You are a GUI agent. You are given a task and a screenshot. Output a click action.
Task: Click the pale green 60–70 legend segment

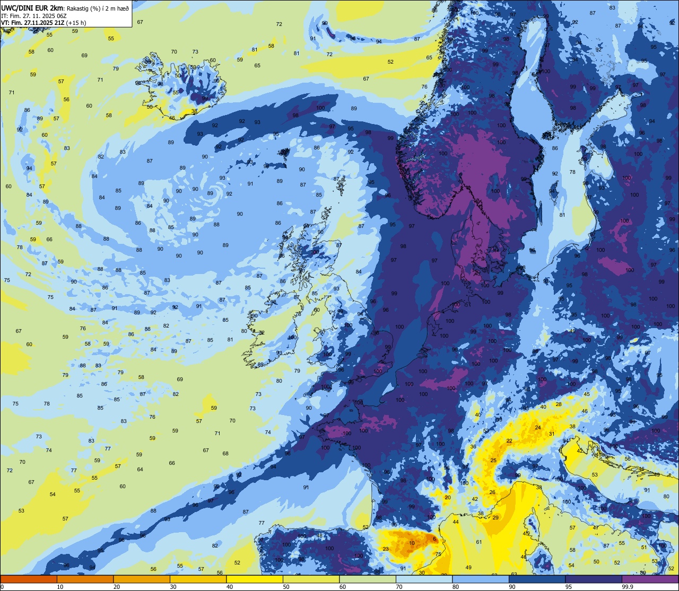click(x=368, y=579)
